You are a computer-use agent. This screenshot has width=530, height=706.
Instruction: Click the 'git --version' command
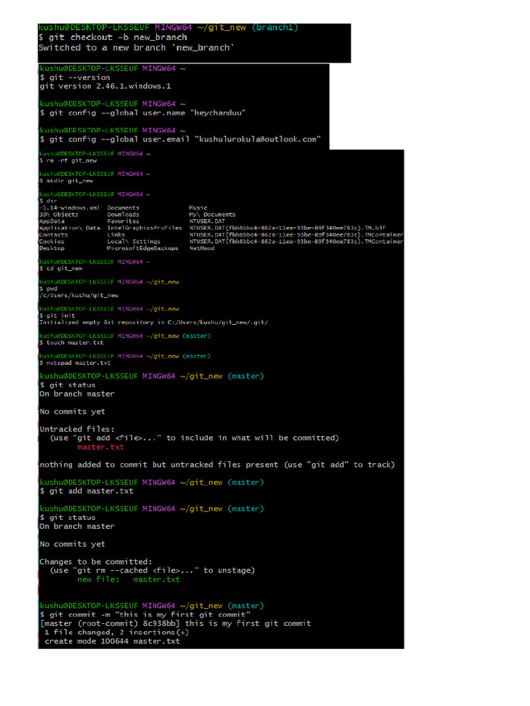pyautogui.click(x=75, y=77)
